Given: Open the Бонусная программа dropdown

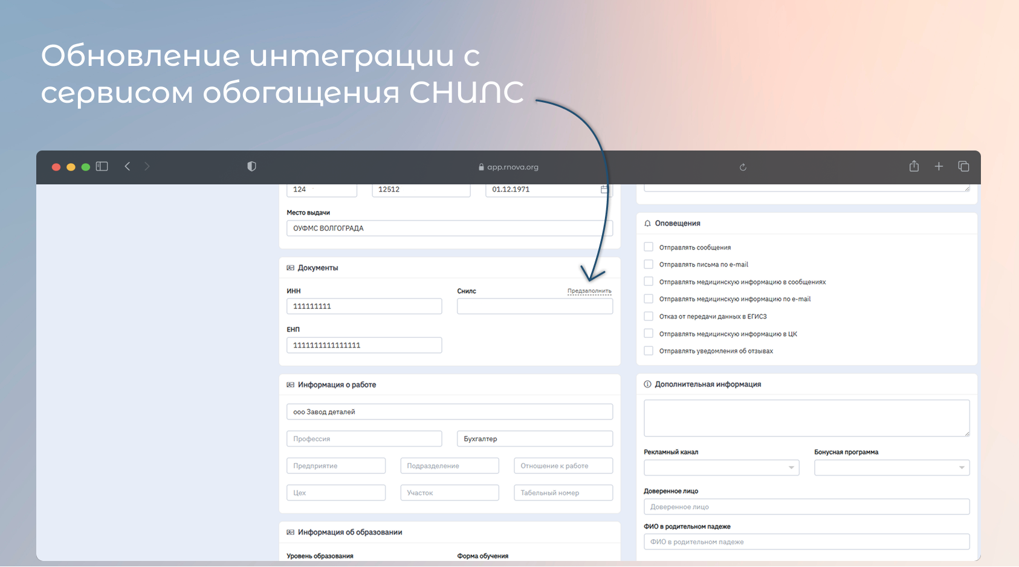Looking at the screenshot, I should click(x=891, y=467).
